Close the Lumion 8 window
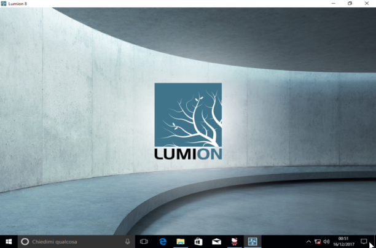The width and height of the screenshot is (376, 248). click(x=367, y=3)
